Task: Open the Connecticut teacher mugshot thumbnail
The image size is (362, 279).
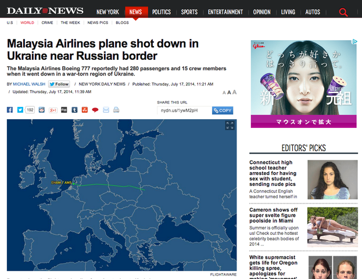Action: [x=332, y=180]
